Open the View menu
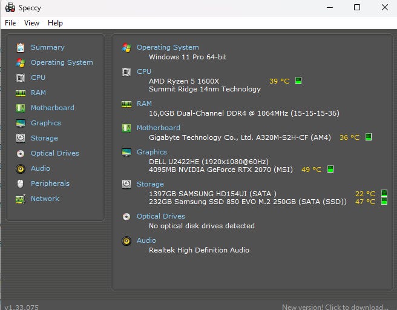397x310 pixels. click(31, 23)
